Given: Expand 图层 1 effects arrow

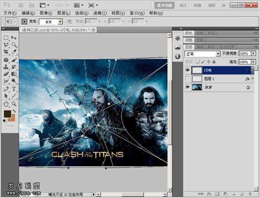Looking at the screenshot, I should click(252, 79).
